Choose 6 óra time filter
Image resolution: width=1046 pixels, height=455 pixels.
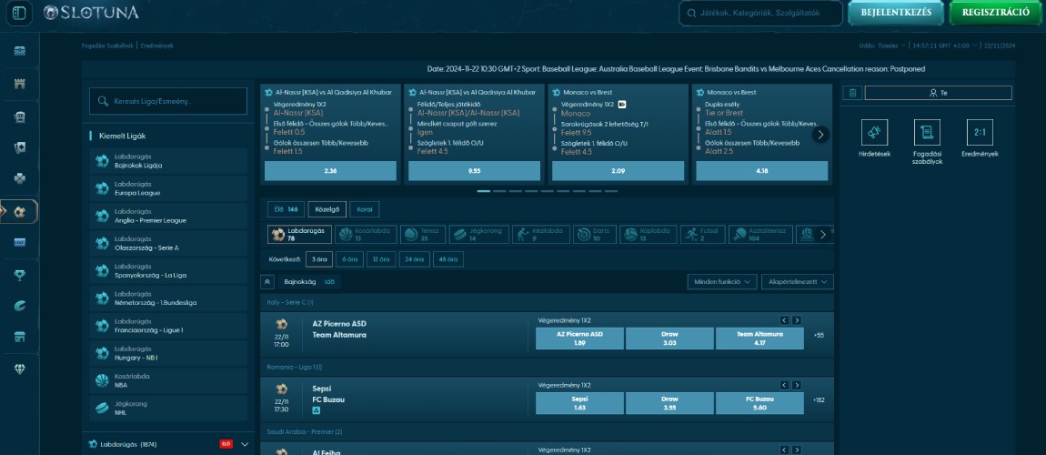tap(349, 259)
